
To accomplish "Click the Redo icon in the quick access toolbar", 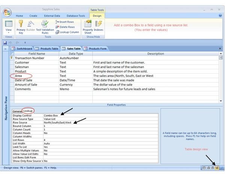I will 17,43.
